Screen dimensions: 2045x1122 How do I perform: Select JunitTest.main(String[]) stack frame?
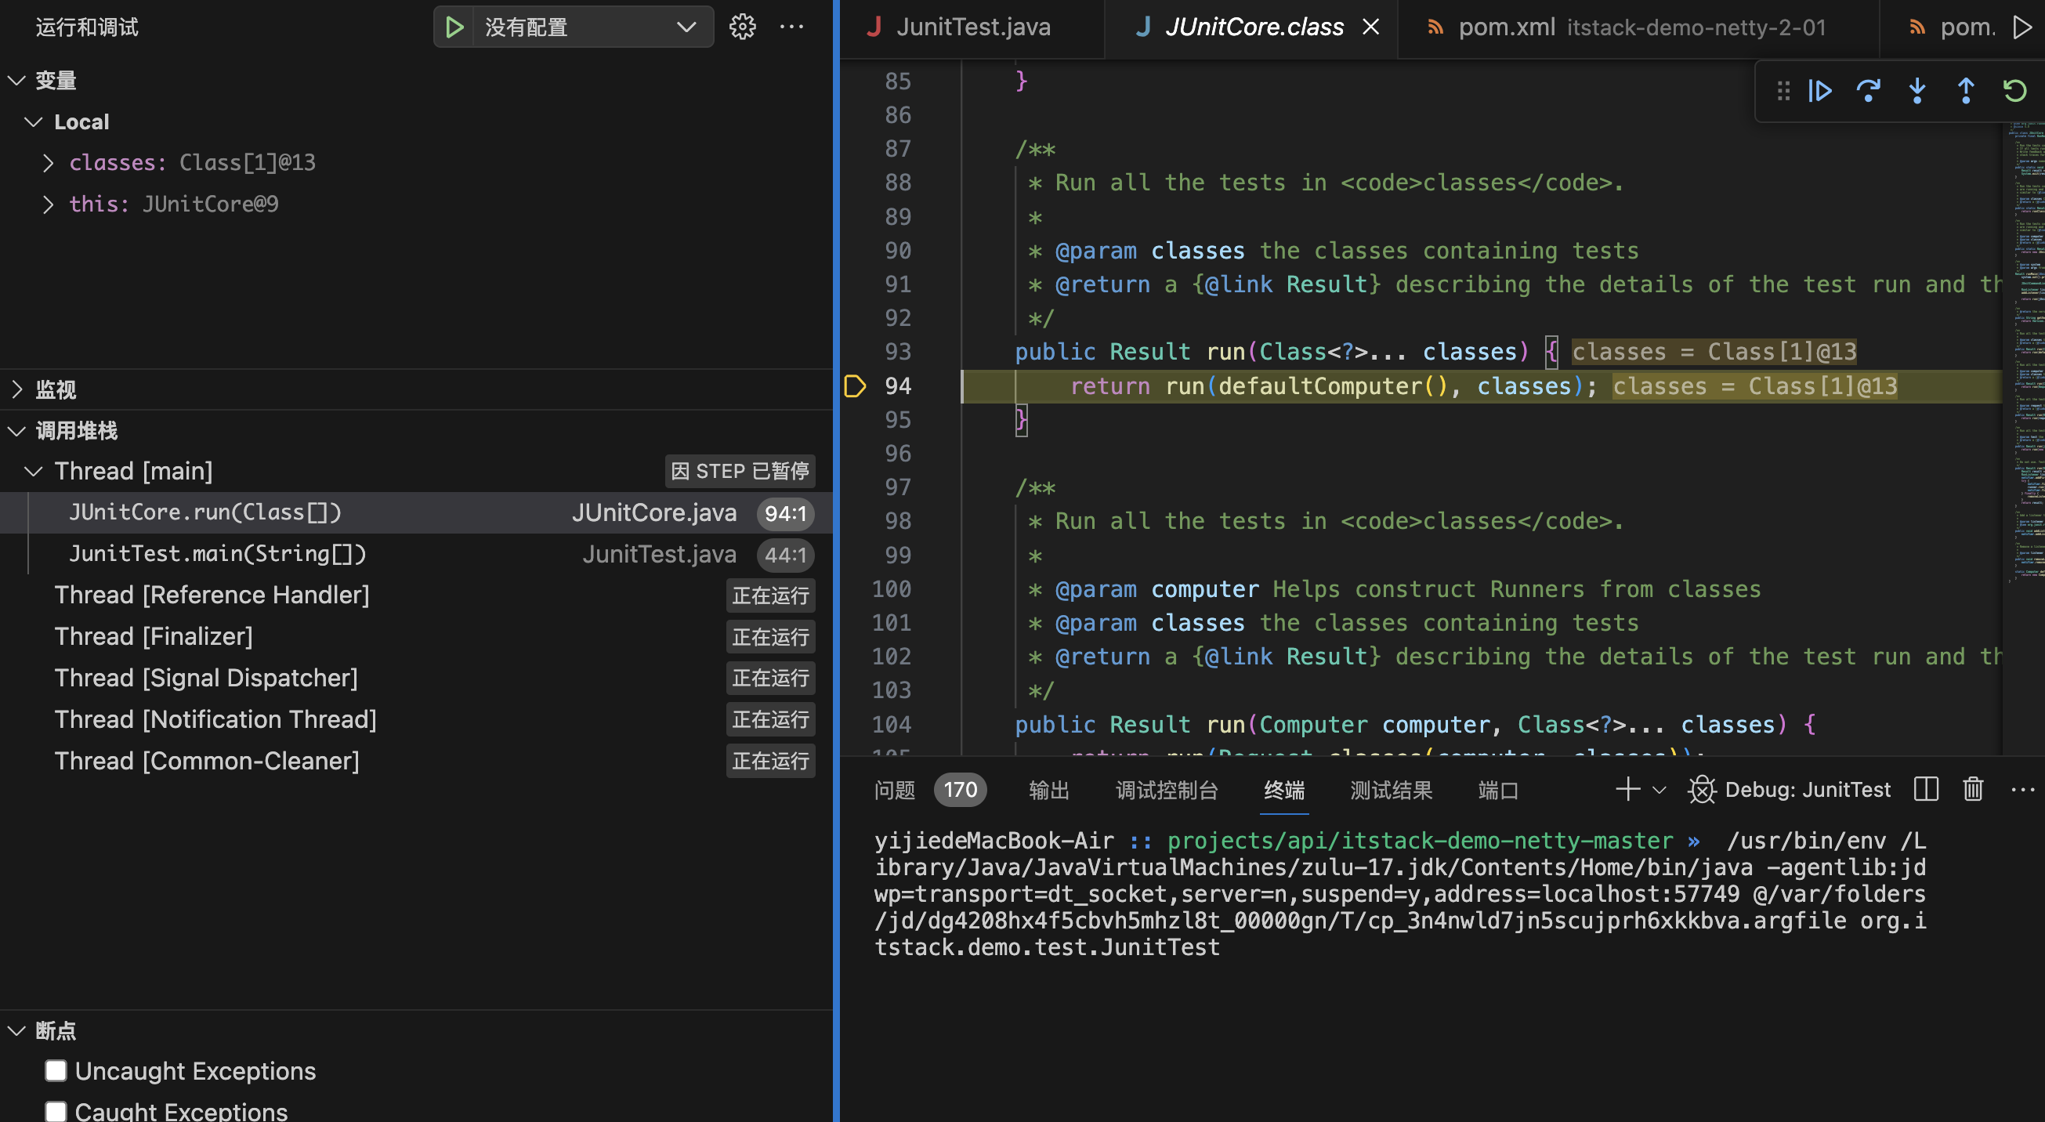click(x=416, y=554)
